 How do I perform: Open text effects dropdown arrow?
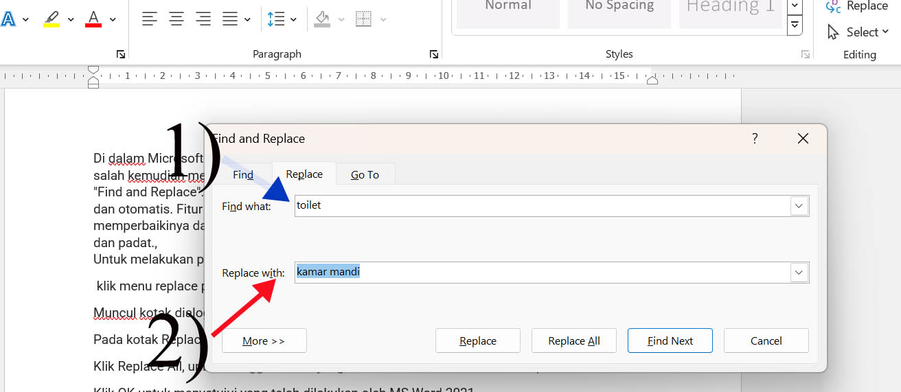26,19
